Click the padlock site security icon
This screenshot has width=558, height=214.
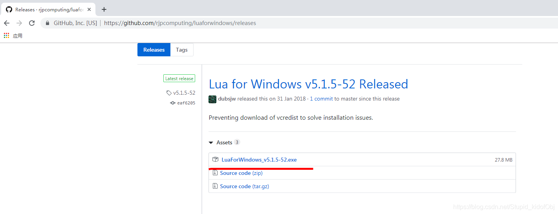click(48, 23)
